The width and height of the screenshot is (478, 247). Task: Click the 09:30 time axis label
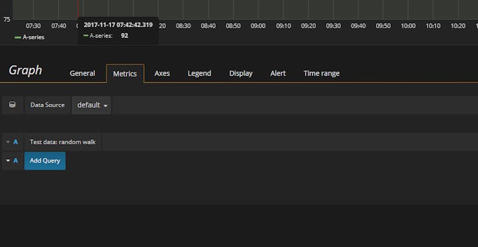[333, 26]
